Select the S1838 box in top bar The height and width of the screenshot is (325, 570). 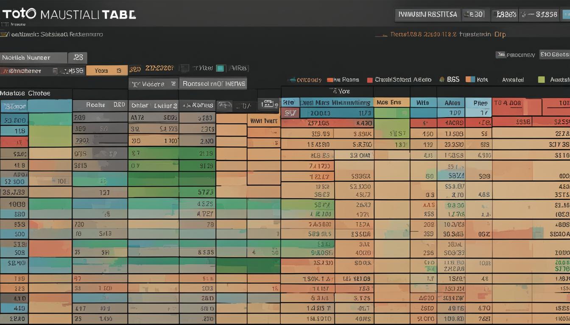[x=541, y=14]
